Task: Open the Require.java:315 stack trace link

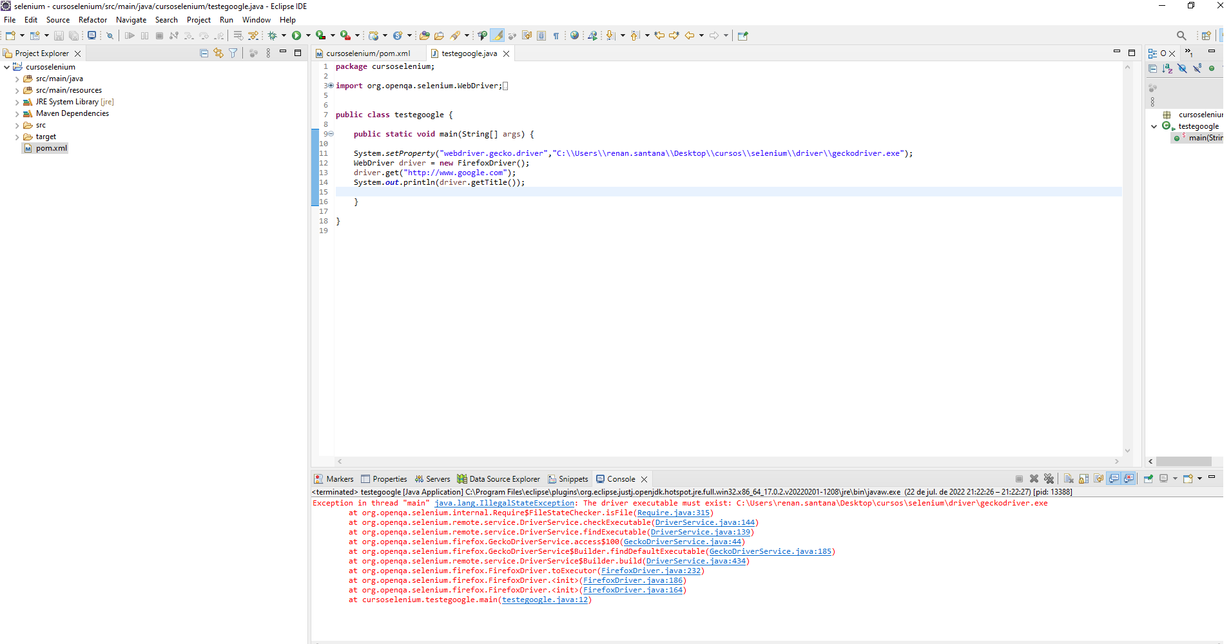Action: pyautogui.click(x=674, y=513)
